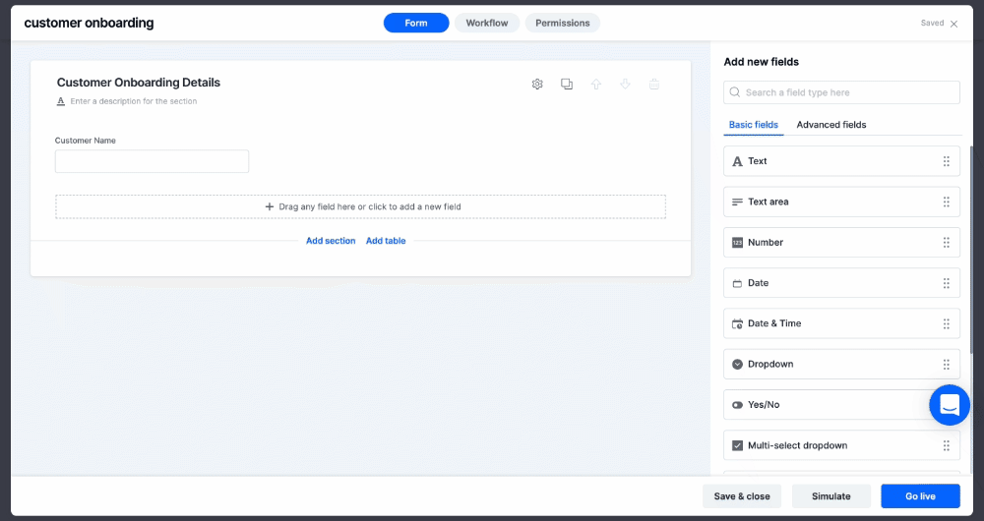Click the Add section link
Viewport: 984px width, 521px height.
(x=331, y=241)
